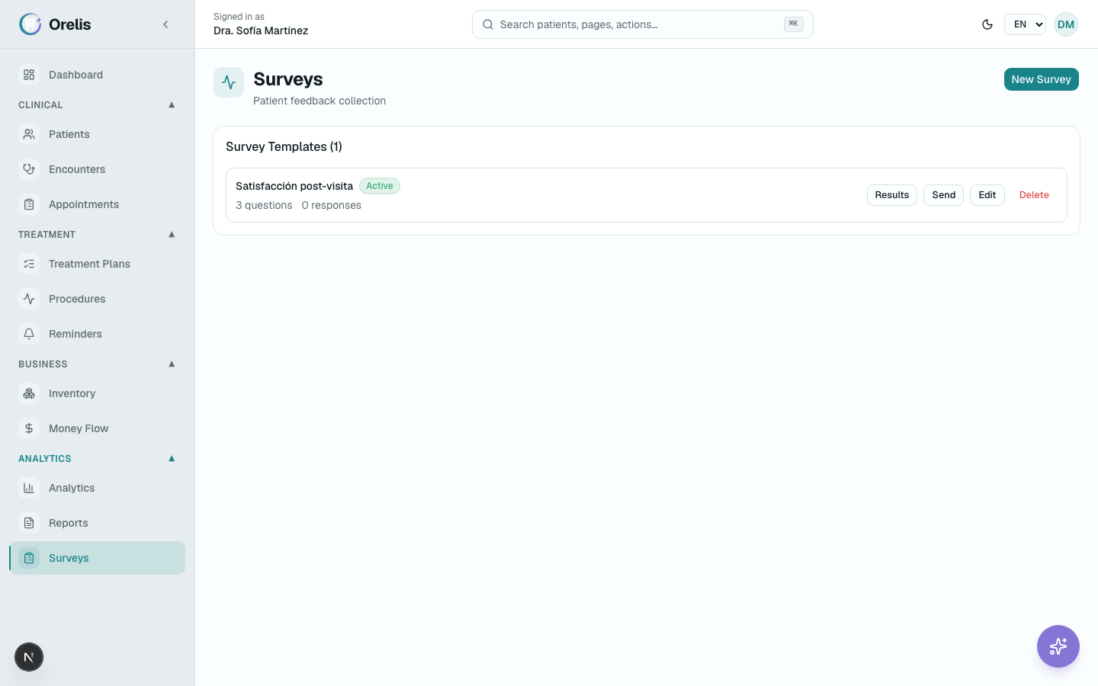Click the "3 questions" text
Image resolution: width=1098 pixels, height=686 pixels.
[x=264, y=205]
